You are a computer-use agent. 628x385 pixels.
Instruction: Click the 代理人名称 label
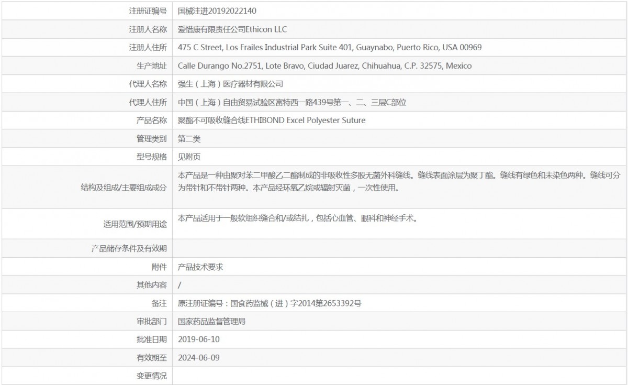tap(148, 84)
